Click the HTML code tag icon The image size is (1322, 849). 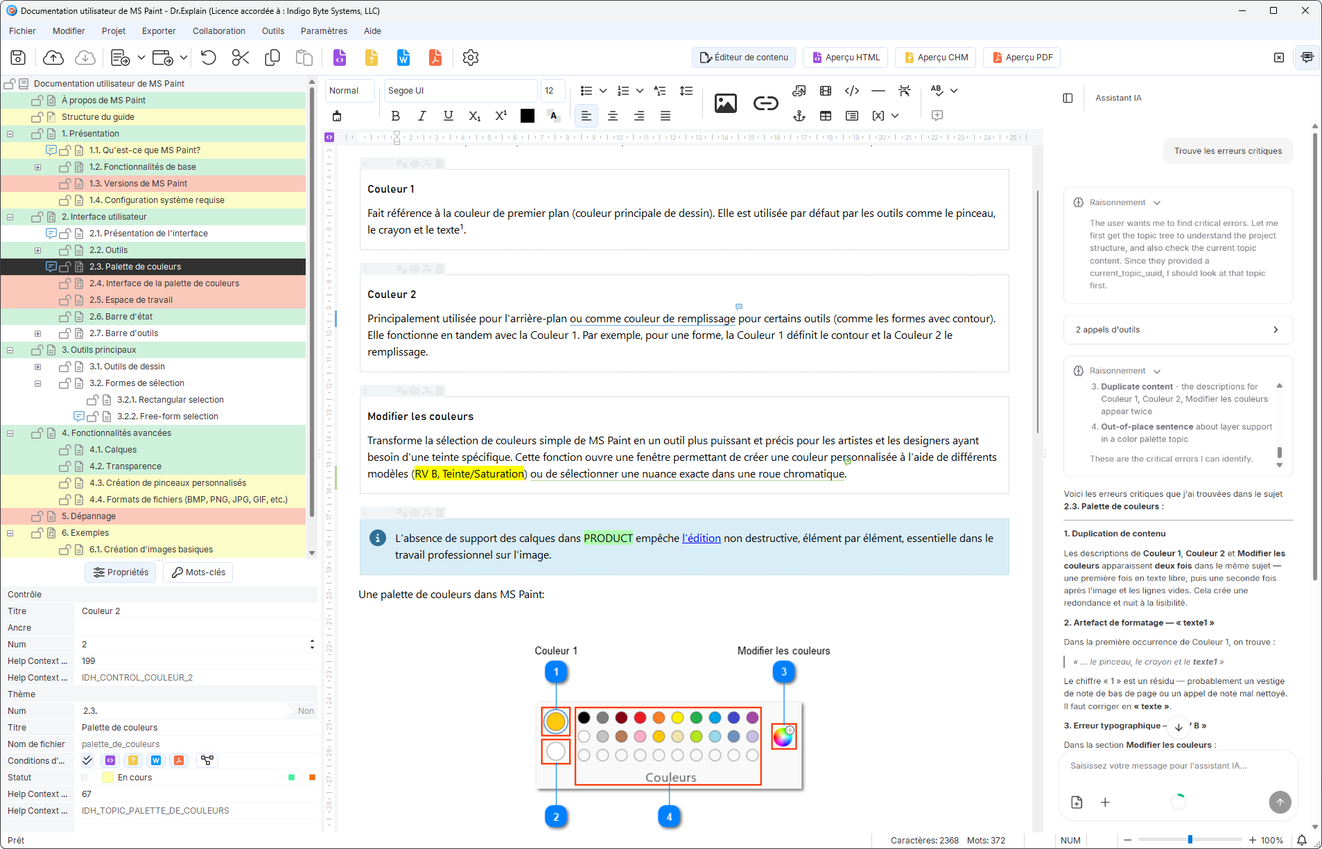point(852,91)
